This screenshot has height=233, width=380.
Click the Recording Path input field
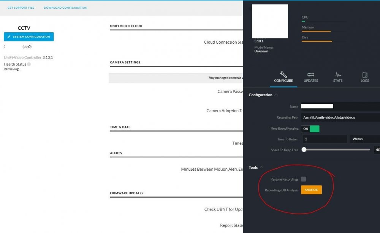[x=340, y=117]
